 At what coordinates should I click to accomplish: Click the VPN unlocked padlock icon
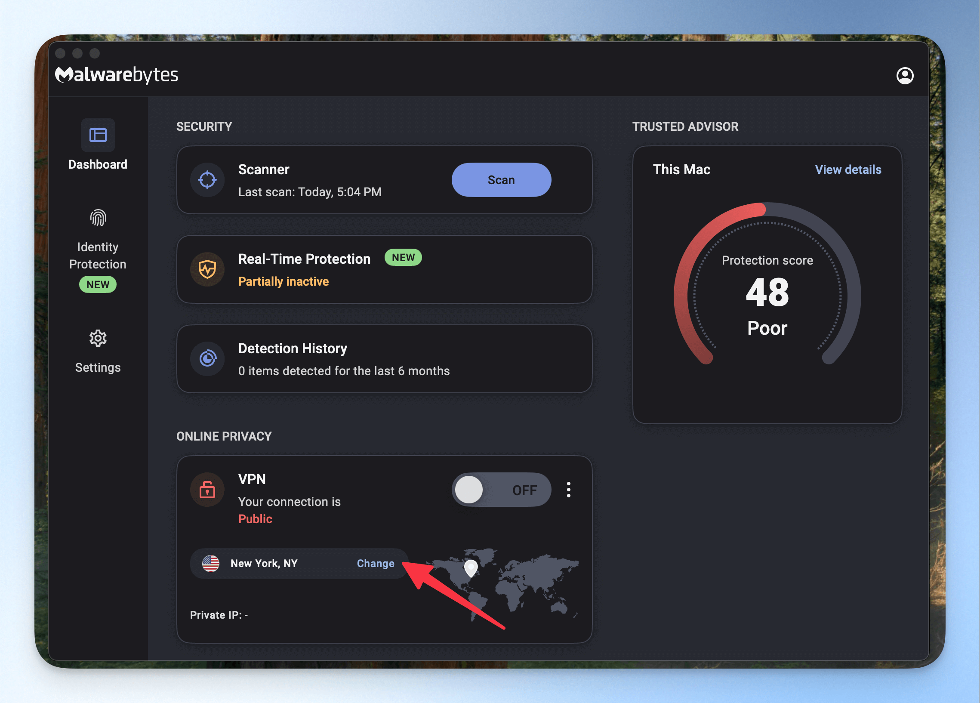(207, 490)
